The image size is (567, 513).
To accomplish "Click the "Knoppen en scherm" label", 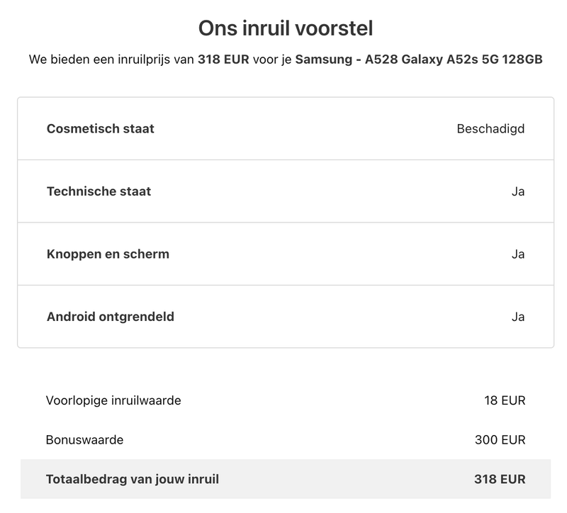I will tap(108, 254).
